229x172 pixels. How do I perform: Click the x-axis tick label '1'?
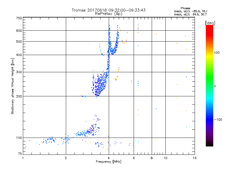coord(23,158)
